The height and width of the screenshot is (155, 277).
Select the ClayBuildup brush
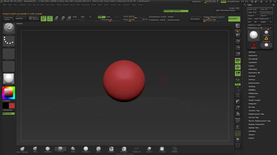coord(48,149)
